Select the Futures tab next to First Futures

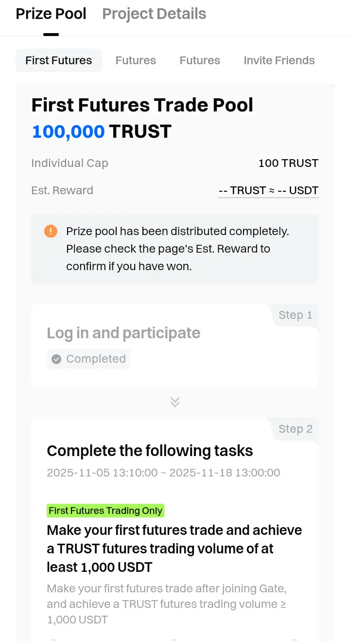pos(136,60)
